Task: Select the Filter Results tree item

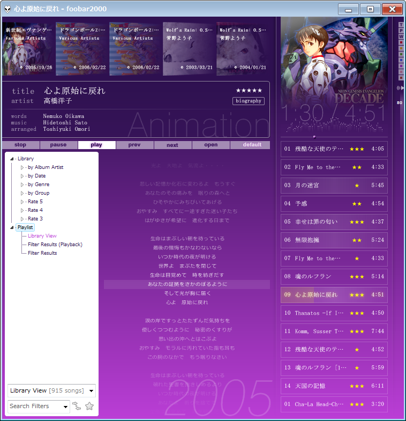Action: point(42,253)
